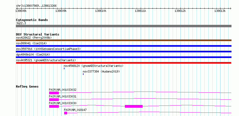Viewport: 239px width, 116px height.
Task: Click the 138613k ruler position
Action: click(220, 11)
